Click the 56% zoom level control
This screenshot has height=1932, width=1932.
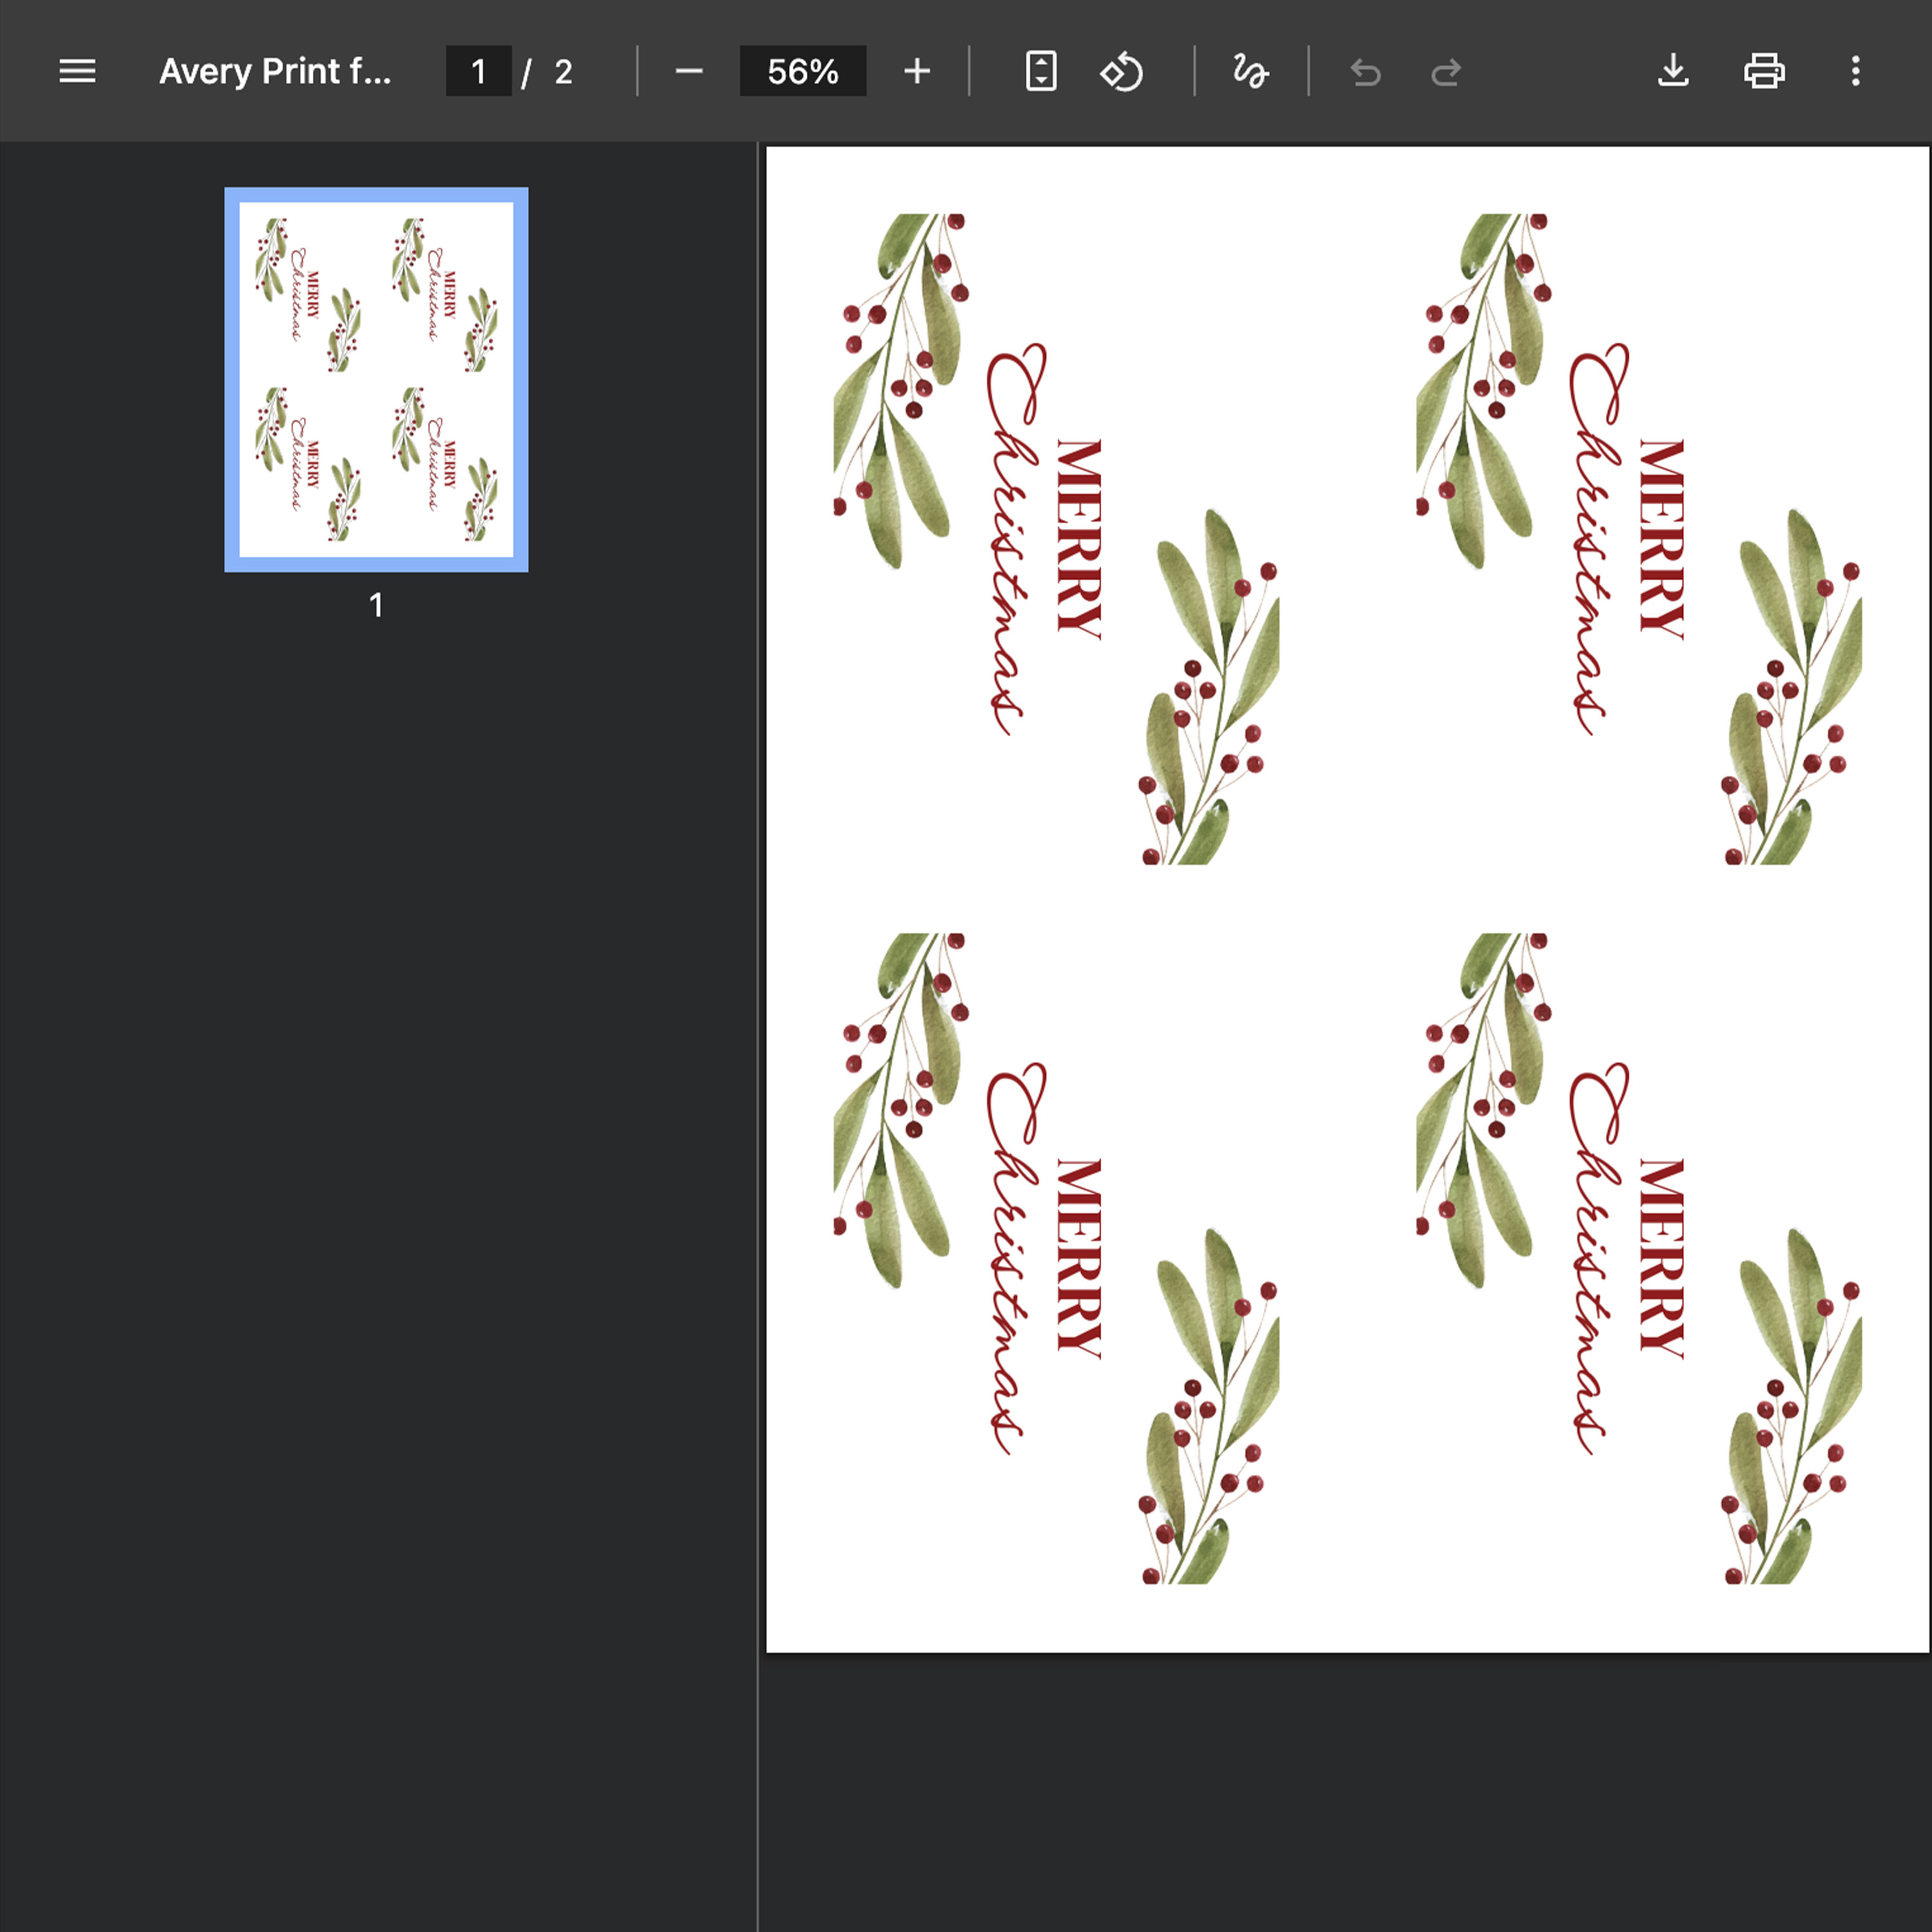coord(803,71)
